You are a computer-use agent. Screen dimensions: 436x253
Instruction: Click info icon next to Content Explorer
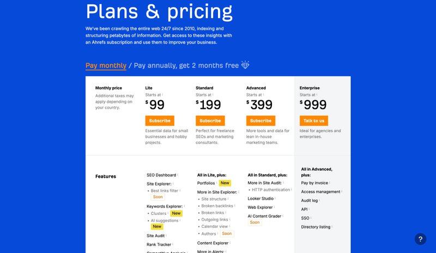coord(231,243)
